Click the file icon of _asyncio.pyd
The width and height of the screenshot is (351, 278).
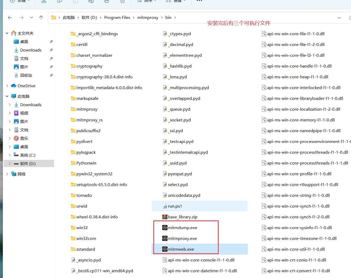[74, 260]
